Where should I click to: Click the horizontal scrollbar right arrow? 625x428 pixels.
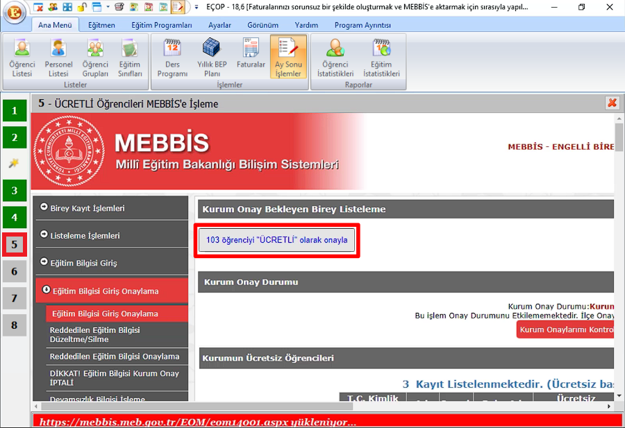609,406
